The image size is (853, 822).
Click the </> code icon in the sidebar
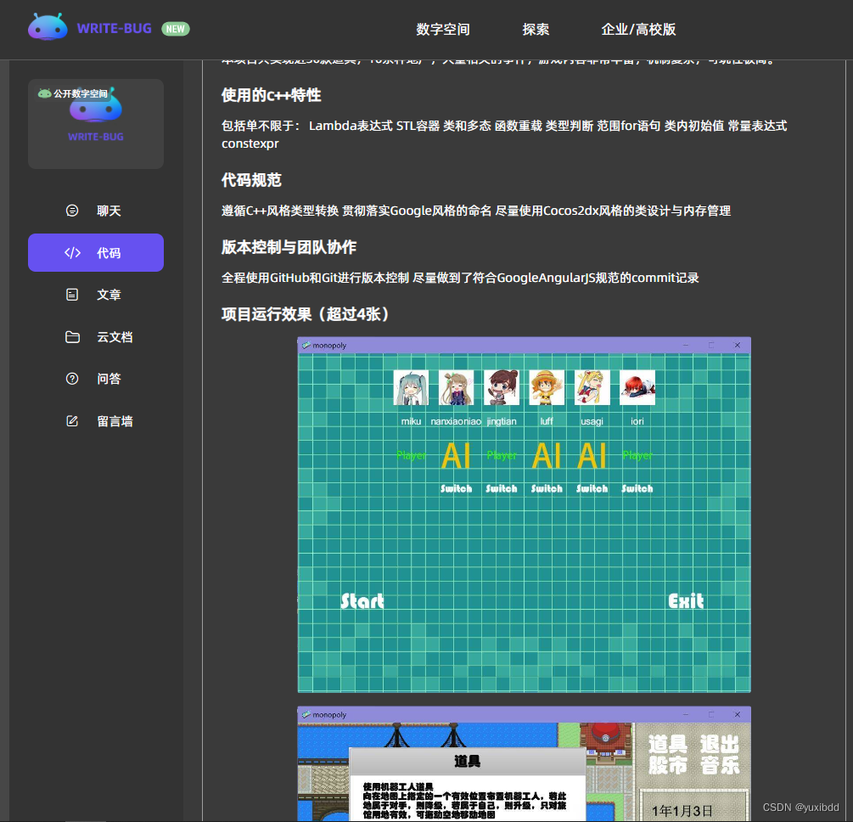(x=72, y=252)
